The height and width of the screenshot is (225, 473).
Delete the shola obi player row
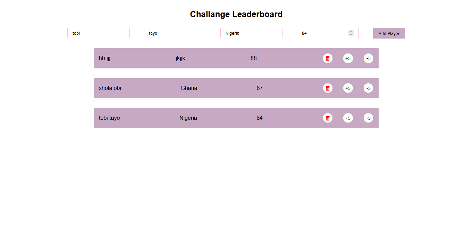328,88
